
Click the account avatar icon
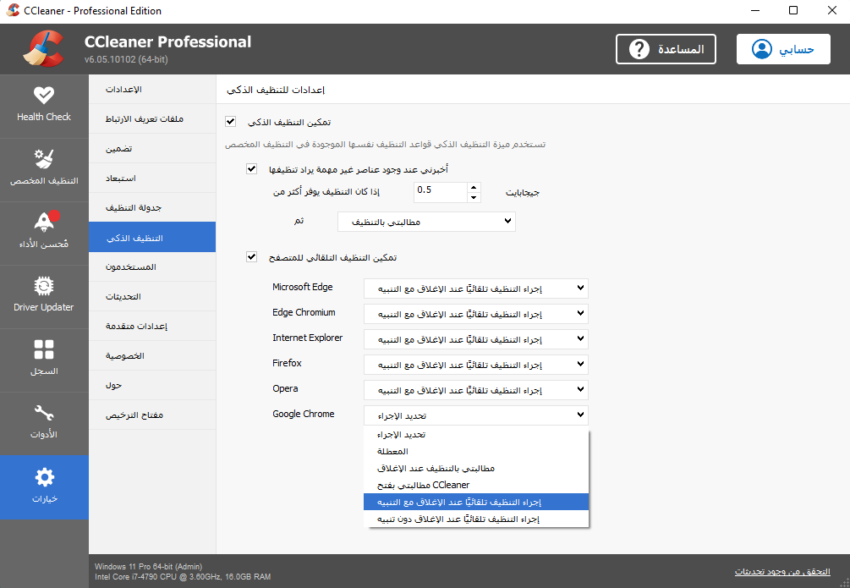(x=762, y=49)
